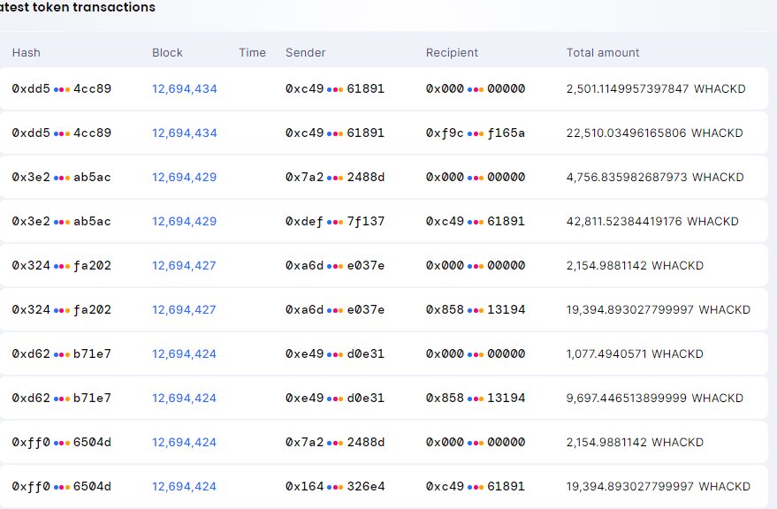Select recipient 0x858…13194 in the 9,697.446513899999 row
The width and height of the screenshot is (777, 509).
[x=476, y=398]
